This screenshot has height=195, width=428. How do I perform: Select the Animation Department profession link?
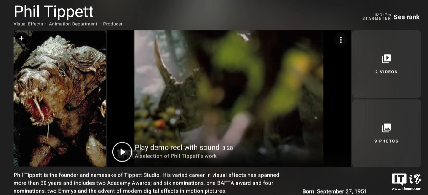point(73,24)
